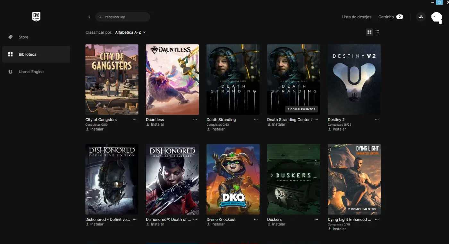Screen dimensions: 449x244
Task: Click the Pesquisar loja search field
Action: (123, 17)
